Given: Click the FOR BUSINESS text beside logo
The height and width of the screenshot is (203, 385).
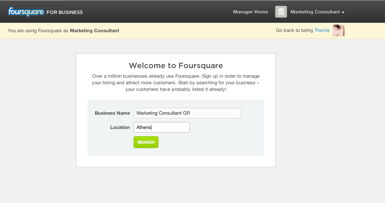Looking at the screenshot, I should pyautogui.click(x=65, y=12).
